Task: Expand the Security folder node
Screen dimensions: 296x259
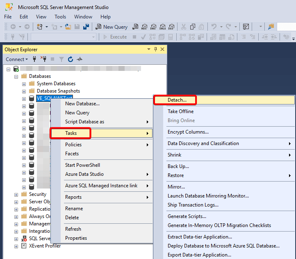Action: pos(16,195)
